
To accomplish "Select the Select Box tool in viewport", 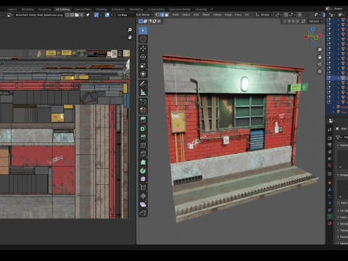I will tap(143, 30).
